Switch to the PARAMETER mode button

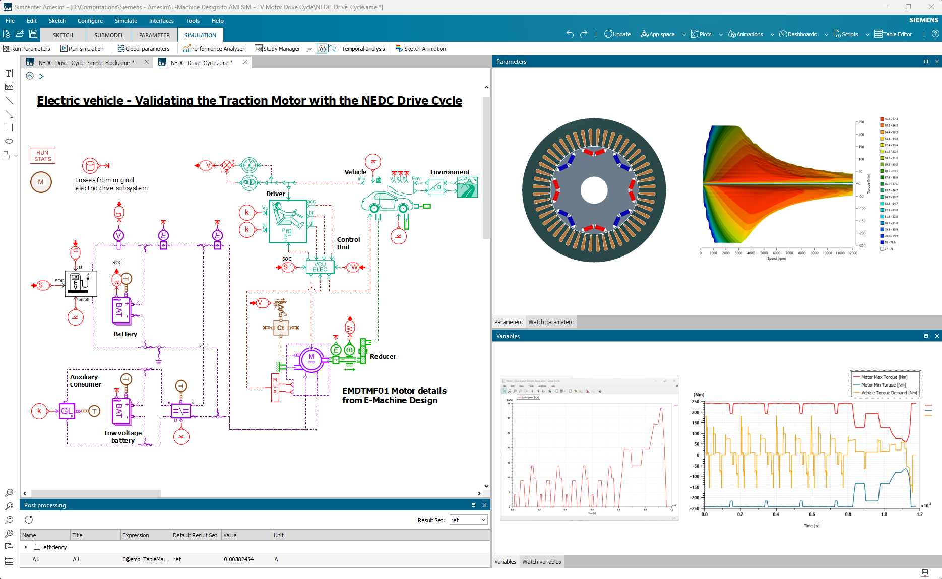(x=154, y=35)
